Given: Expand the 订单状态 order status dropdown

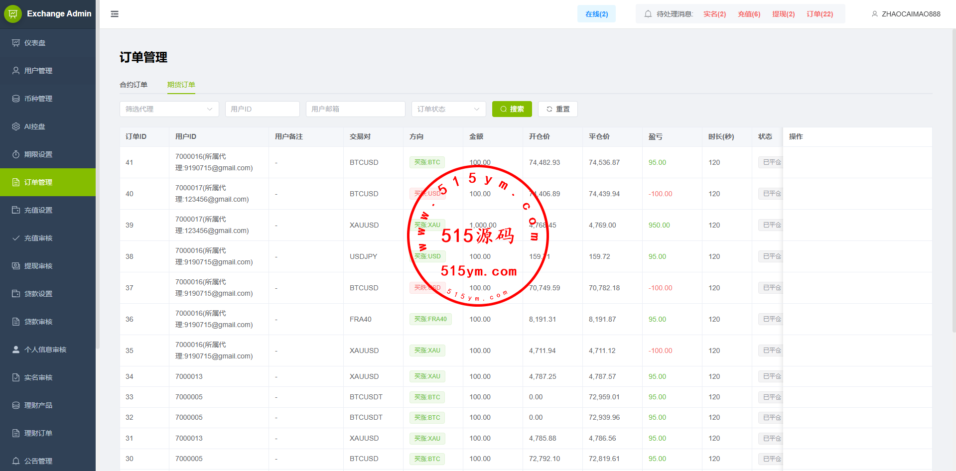Looking at the screenshot, I should pos(448,109).
